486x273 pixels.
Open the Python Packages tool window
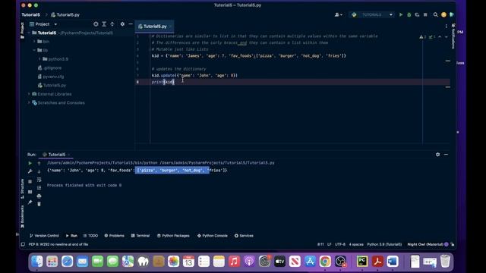[x=173, y=236]
